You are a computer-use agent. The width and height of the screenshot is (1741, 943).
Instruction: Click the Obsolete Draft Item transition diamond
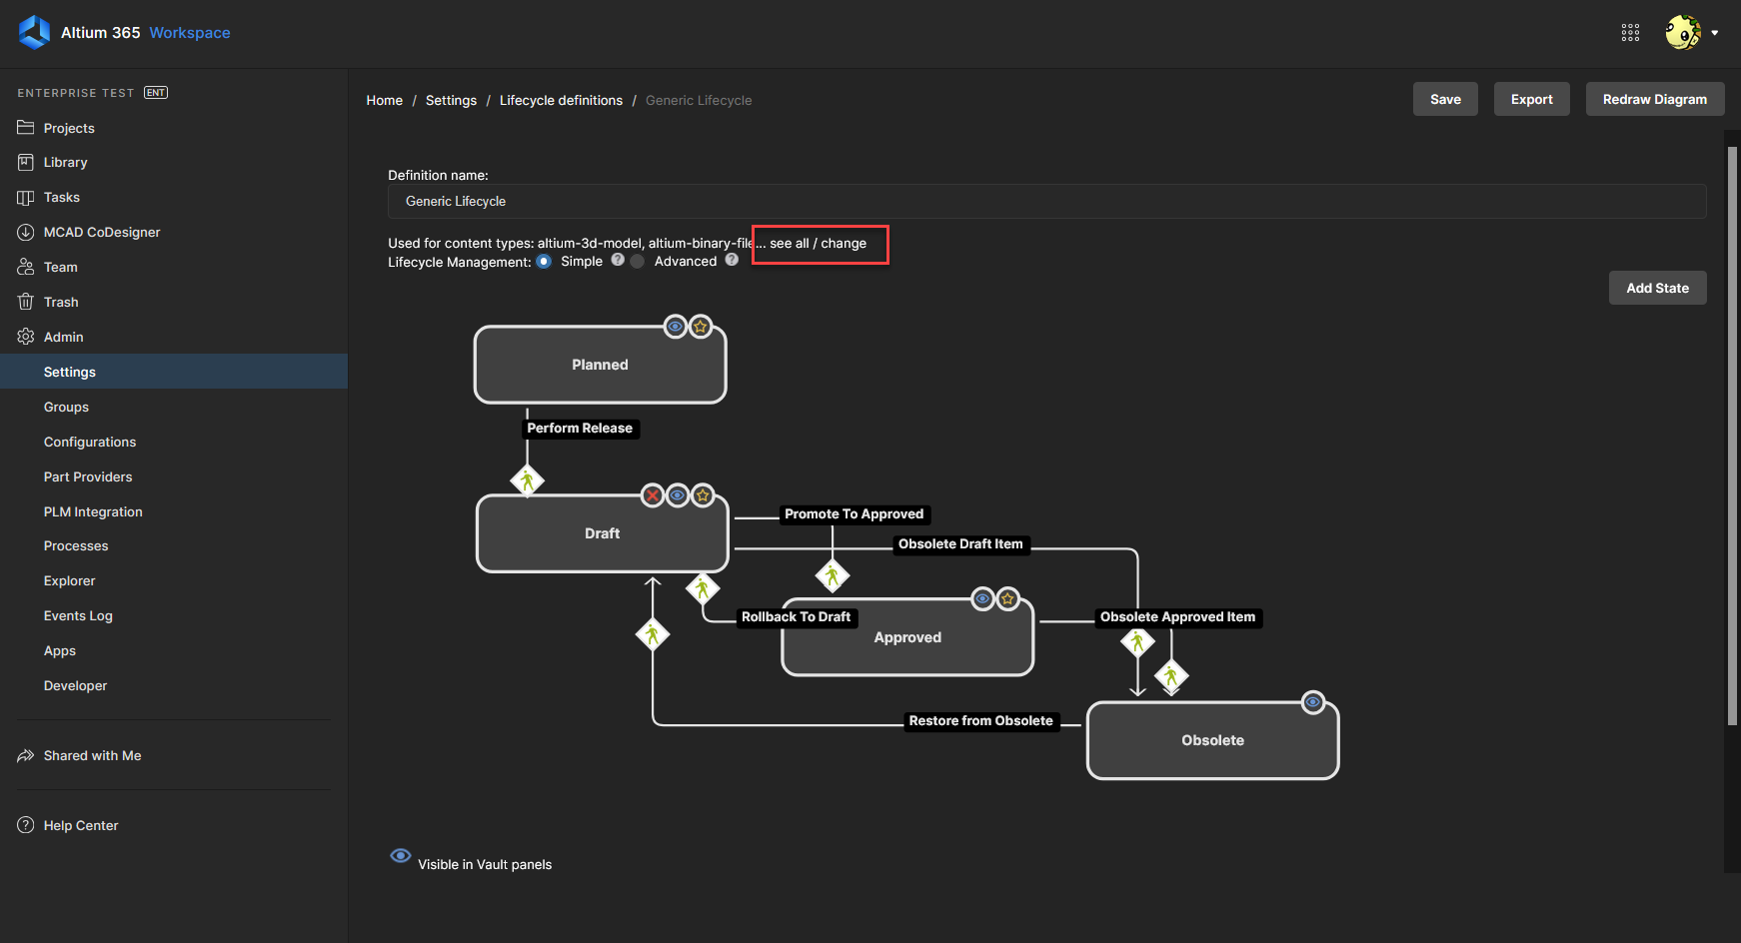1137,642
